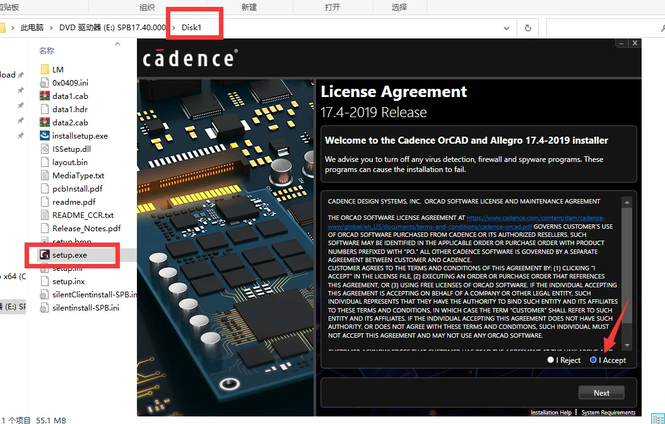
Task: Click the installsetup.exe icon
Action: click(x=45, y=135)
